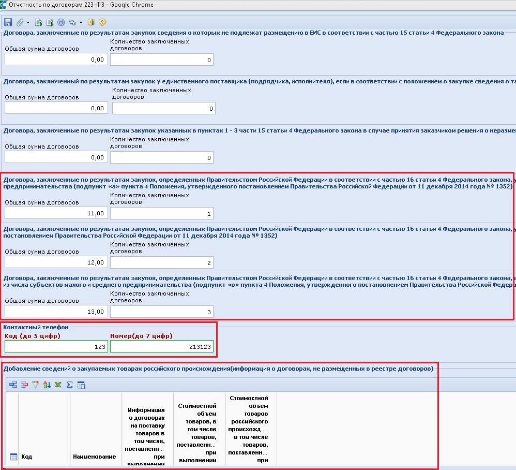Screen dimensions: 516x470
Task: Click the blue information icon
Action: 60,22
